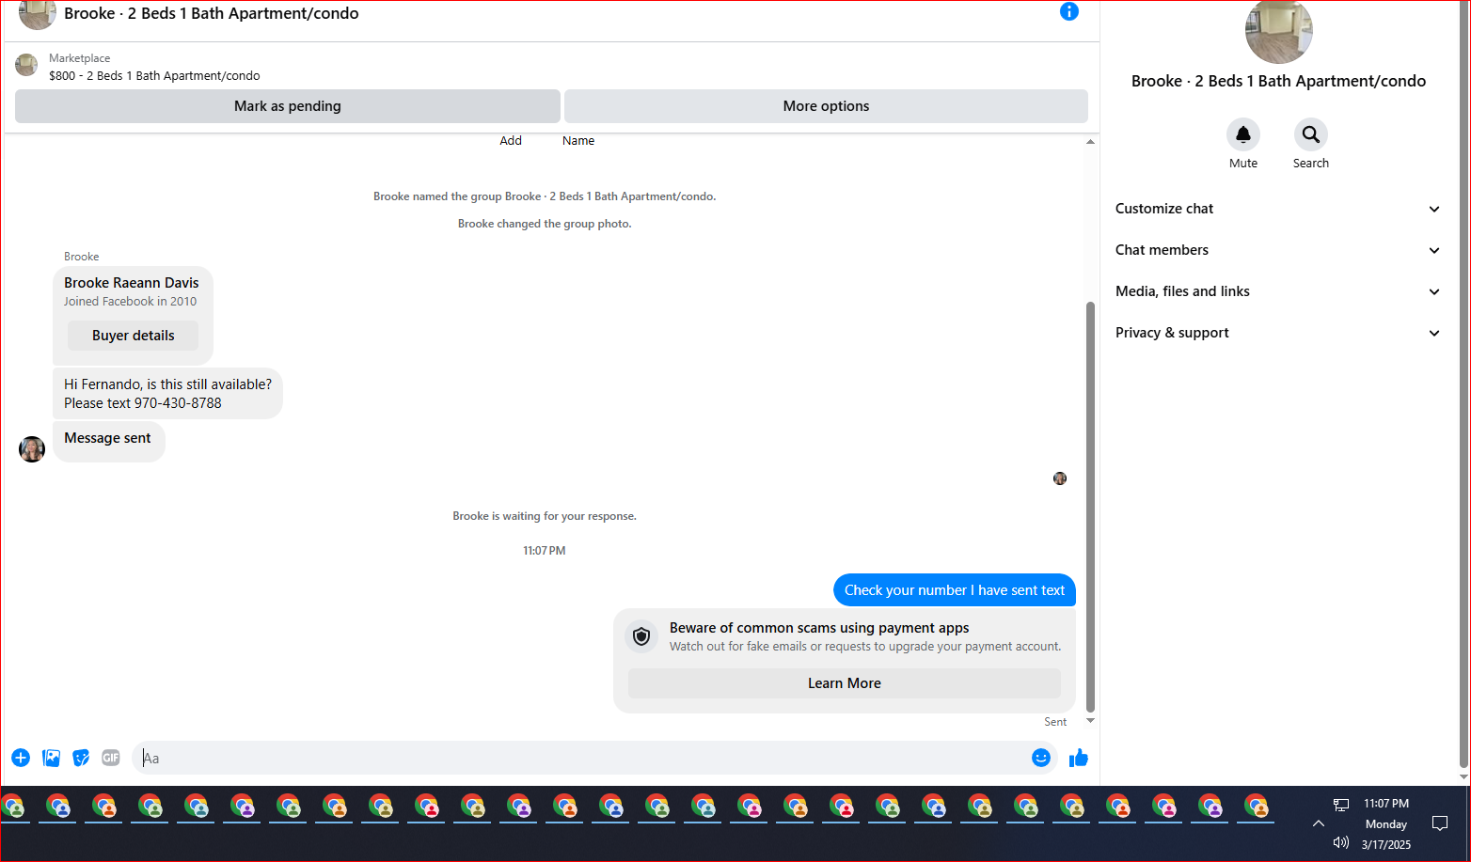
Task: Mute the conversation with the bell icon
Action: 1242,134
